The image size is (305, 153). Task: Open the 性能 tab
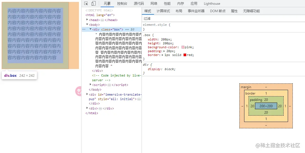pyautogui.click(x=167, y=4)
